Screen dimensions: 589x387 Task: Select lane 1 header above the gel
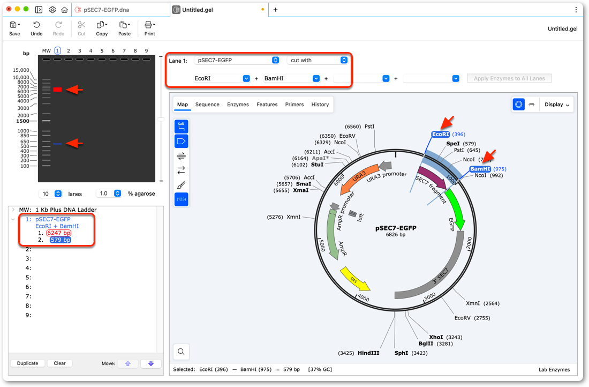tap(57, 51)
